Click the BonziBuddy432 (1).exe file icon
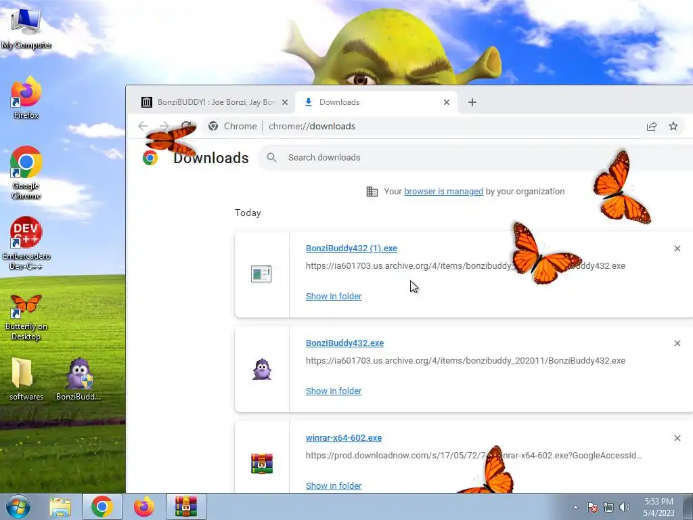The image size is (693, 520). 261,274
